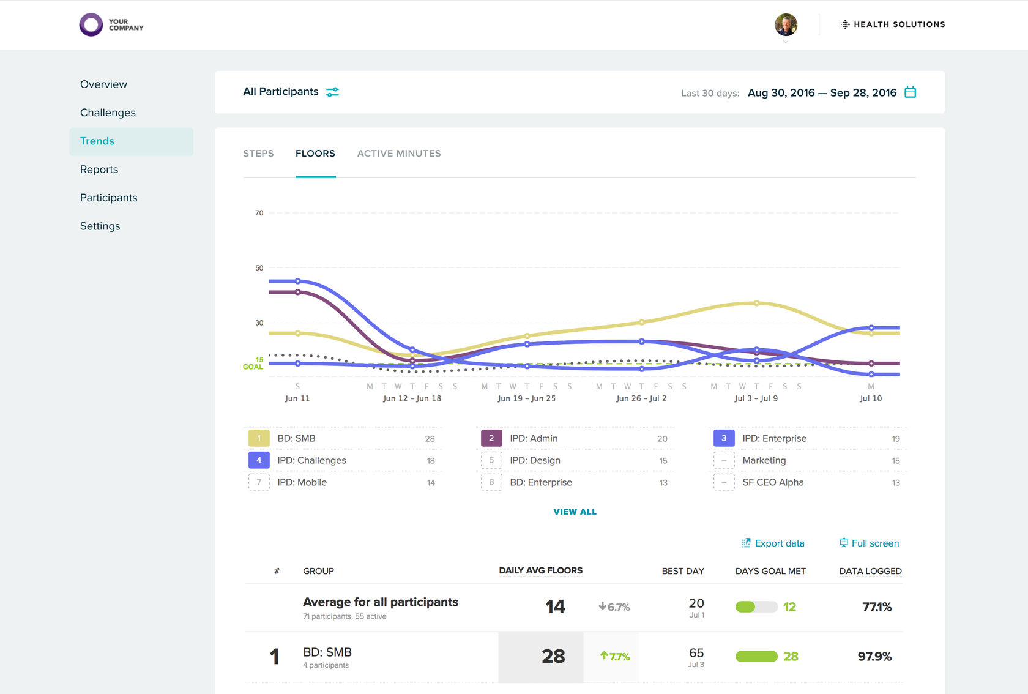Select the Aug 30 – Sep 28 date range
The image size is (1028, 694).
[x=822, y=93]
